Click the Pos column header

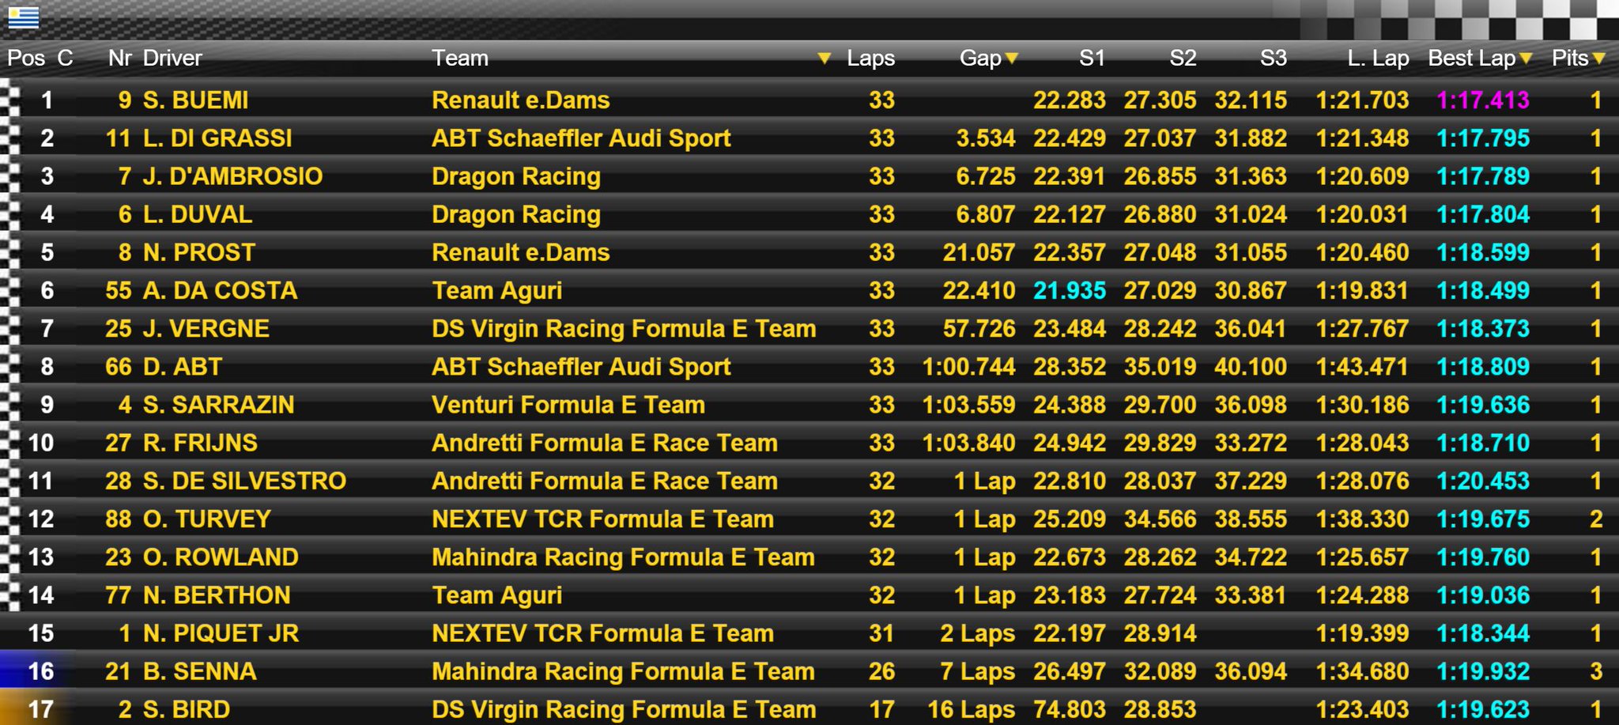point(26,59)
